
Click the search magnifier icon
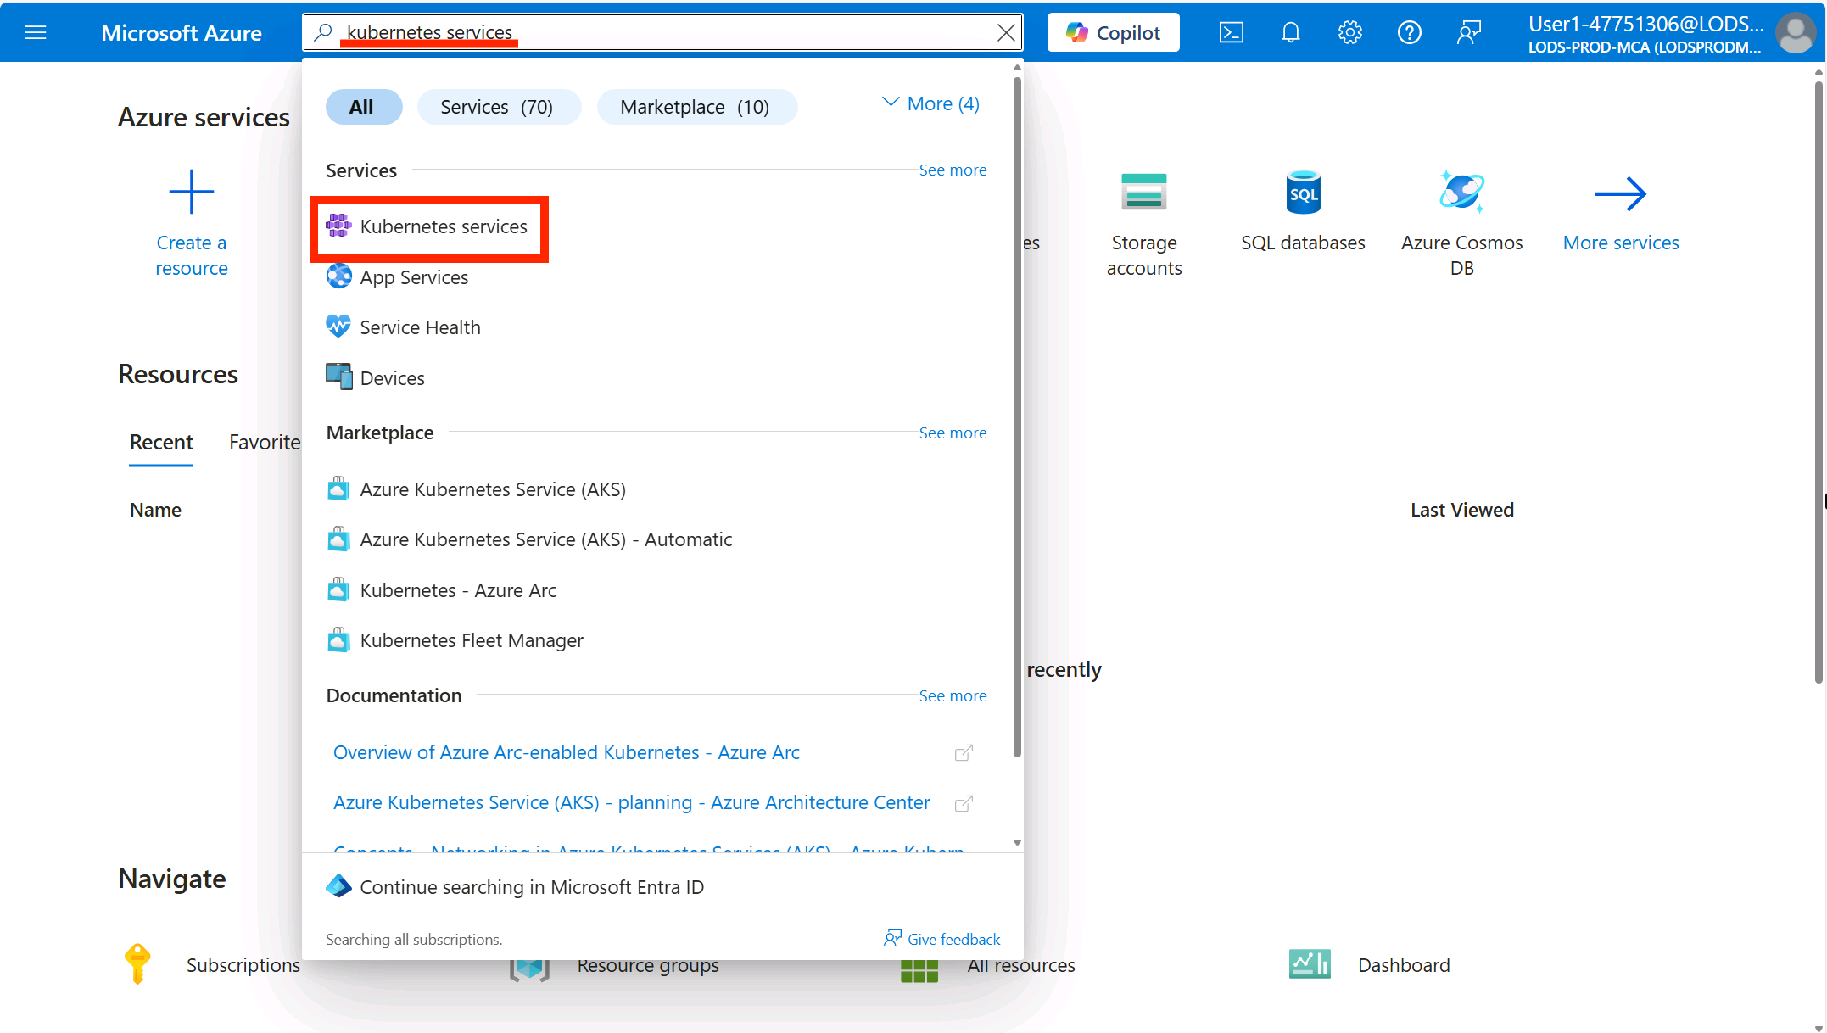coord(323,32)
